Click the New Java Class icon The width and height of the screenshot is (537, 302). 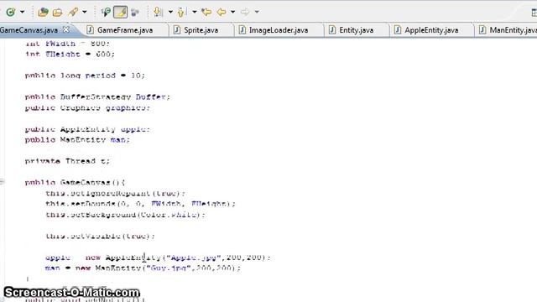(x=11, y=12)
